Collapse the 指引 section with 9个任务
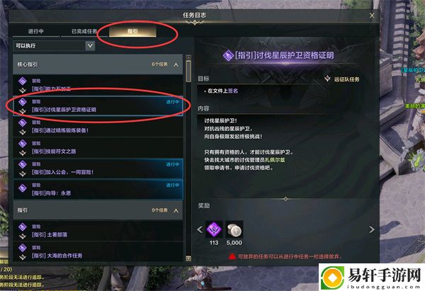The image size is (425, 291). (x=176, y=210)
